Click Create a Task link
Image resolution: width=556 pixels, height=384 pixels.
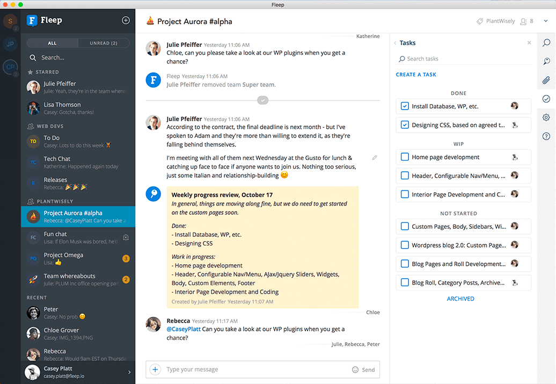tap(416, 75)
